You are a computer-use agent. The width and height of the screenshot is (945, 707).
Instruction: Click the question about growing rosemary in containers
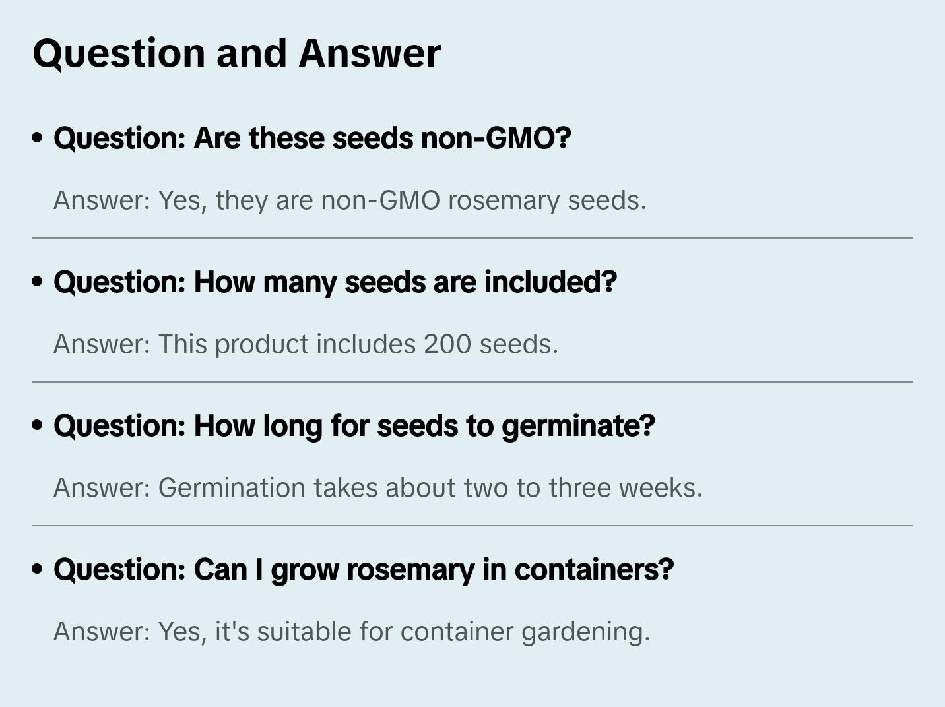pyautogui.click(x=363, y=570)
